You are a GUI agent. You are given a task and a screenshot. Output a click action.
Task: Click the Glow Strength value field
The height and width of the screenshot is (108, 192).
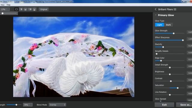[x=189, y=32]
